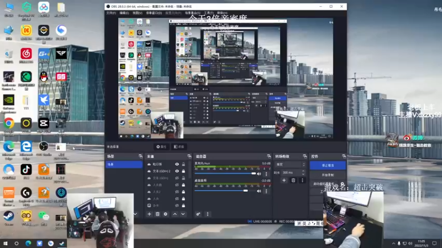Toggle visibility eye of the topmost source

[x=177, y=164]
